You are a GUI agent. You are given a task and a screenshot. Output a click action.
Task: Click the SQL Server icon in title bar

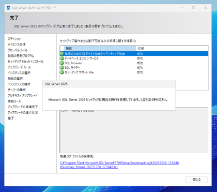pos(8,8)
